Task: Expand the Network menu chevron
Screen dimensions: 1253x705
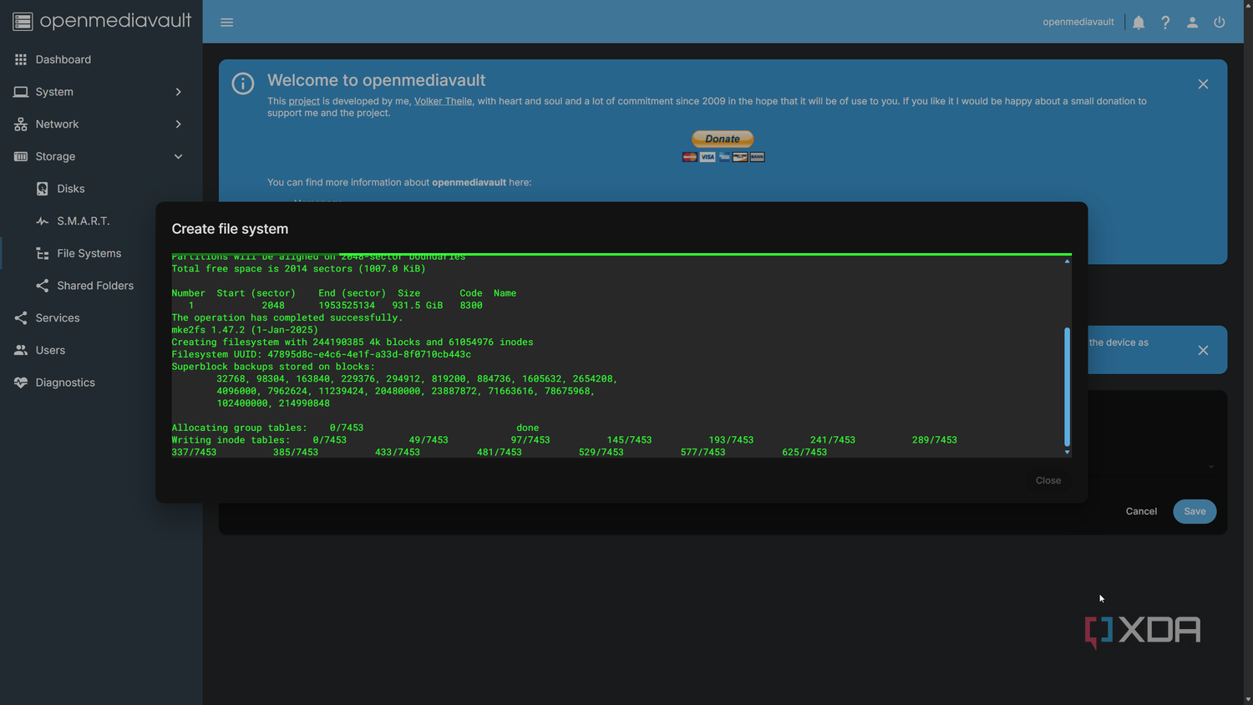Action: (178, 124)
